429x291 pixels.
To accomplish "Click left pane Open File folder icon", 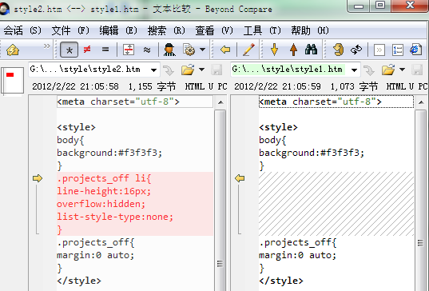I will point(188,70).
